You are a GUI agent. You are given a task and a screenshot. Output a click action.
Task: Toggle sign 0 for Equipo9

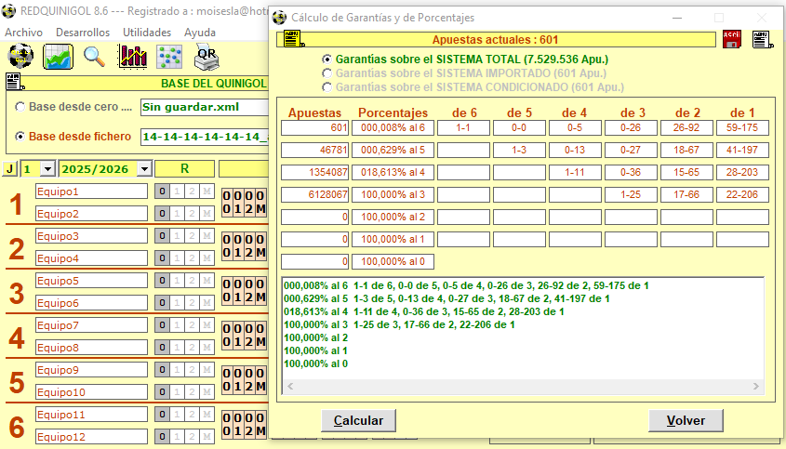pos(162,369)
